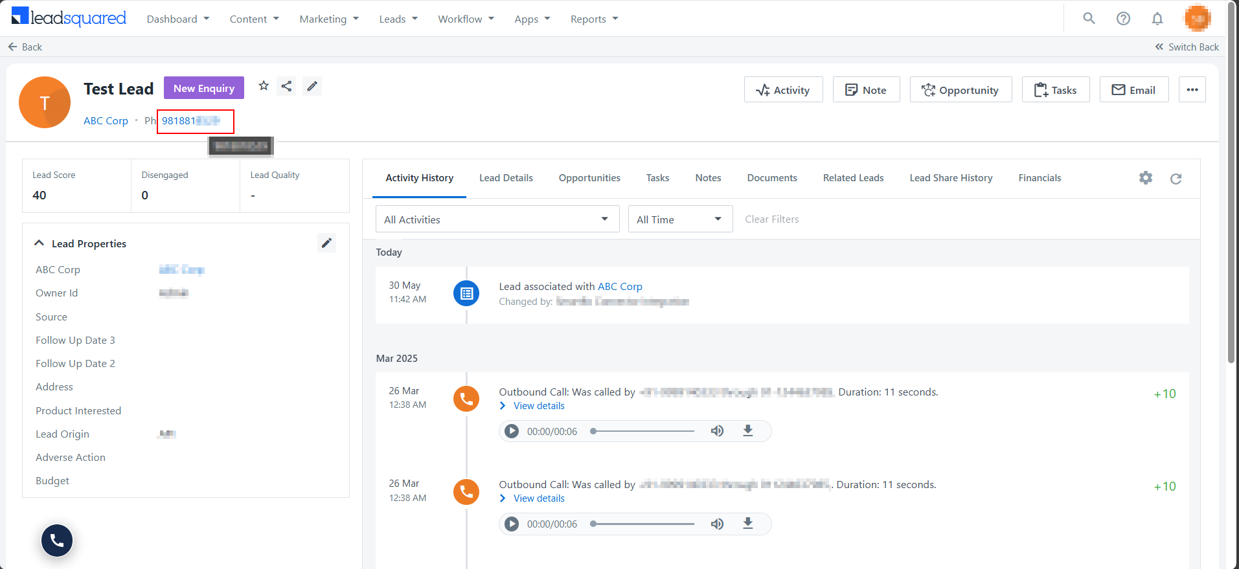This screenshot has height=569, width=1239.
Task: Click the leadsquared logo
Action: click(x=69, y=17)
